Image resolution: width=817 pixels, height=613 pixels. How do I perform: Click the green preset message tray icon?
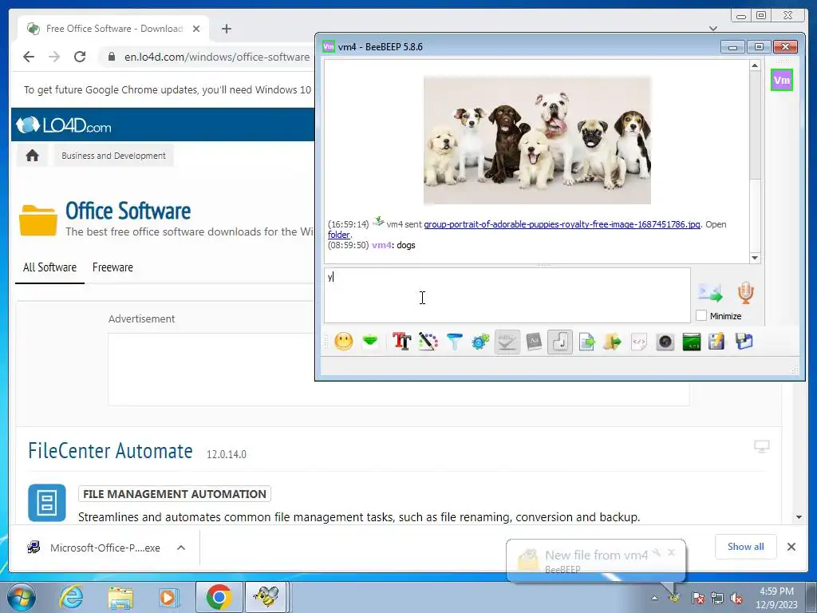pos(370,342)
